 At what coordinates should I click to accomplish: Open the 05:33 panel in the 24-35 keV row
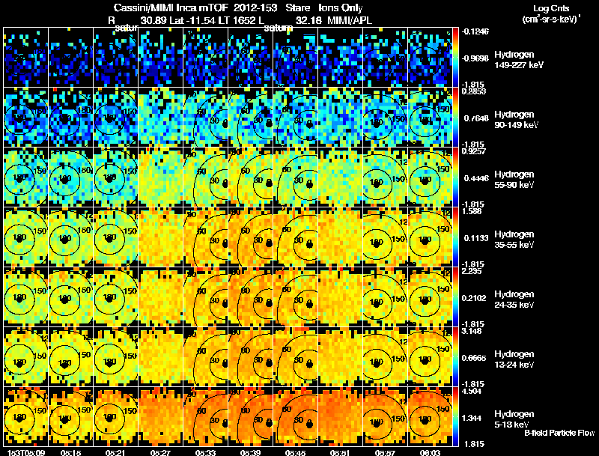205,297
